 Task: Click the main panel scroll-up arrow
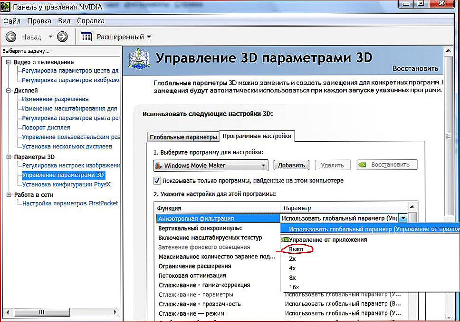coord(448,51)
